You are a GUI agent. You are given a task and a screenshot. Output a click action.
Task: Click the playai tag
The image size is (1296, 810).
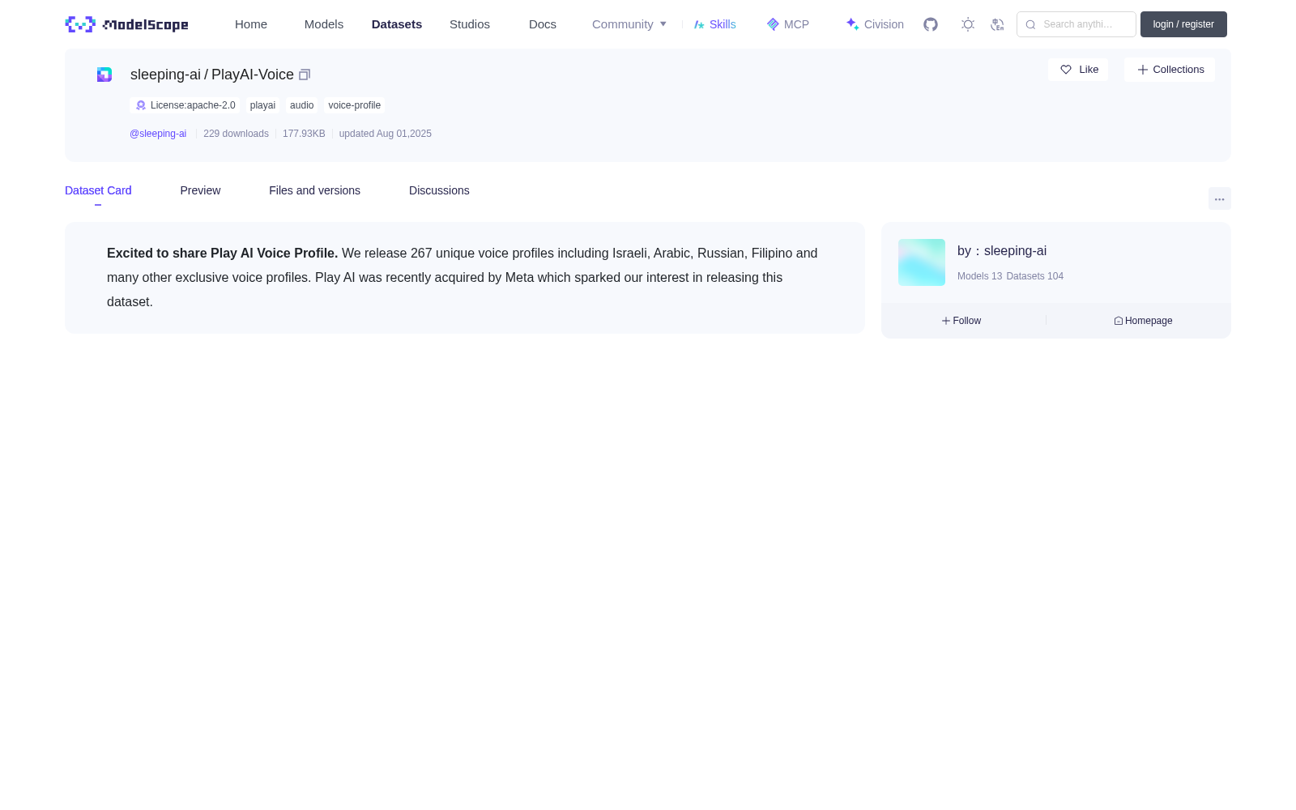coord(262,105)
